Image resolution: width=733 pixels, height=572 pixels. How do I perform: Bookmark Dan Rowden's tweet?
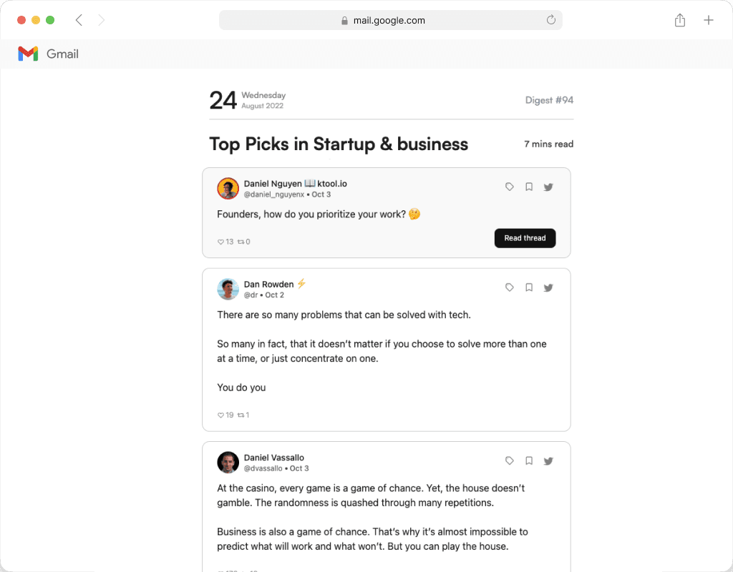tap(529, 287)
